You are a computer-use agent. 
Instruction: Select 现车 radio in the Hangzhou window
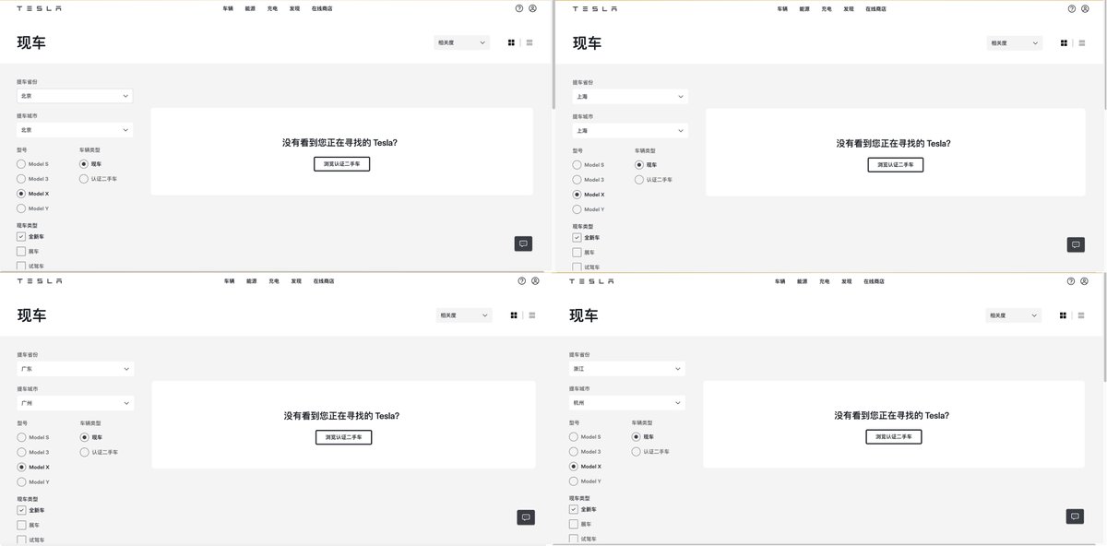(x=637, y=437)
